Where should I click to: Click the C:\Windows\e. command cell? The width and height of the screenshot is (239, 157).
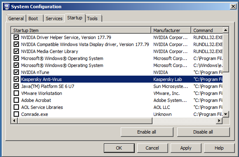[208, 65]
